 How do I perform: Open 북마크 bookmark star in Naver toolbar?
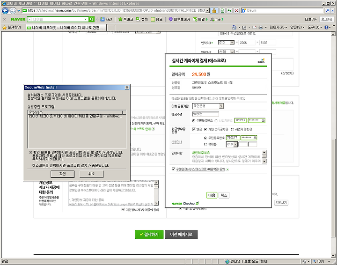[x=126, y=19]
